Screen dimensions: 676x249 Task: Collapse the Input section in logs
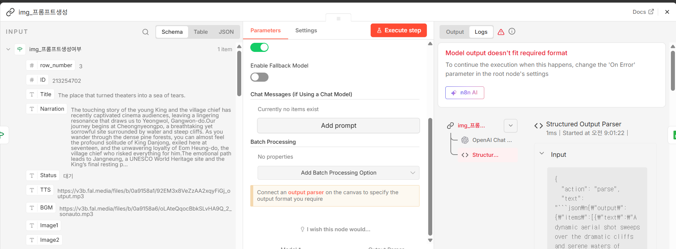coord(542,154)
